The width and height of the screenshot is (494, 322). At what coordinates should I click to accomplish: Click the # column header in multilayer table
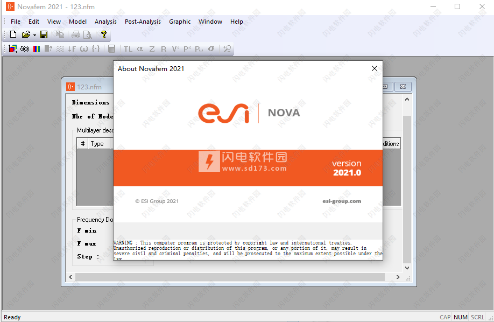[82, 144]
